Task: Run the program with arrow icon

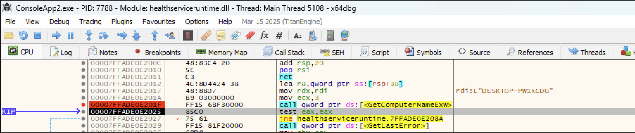Action: (56, 35)
